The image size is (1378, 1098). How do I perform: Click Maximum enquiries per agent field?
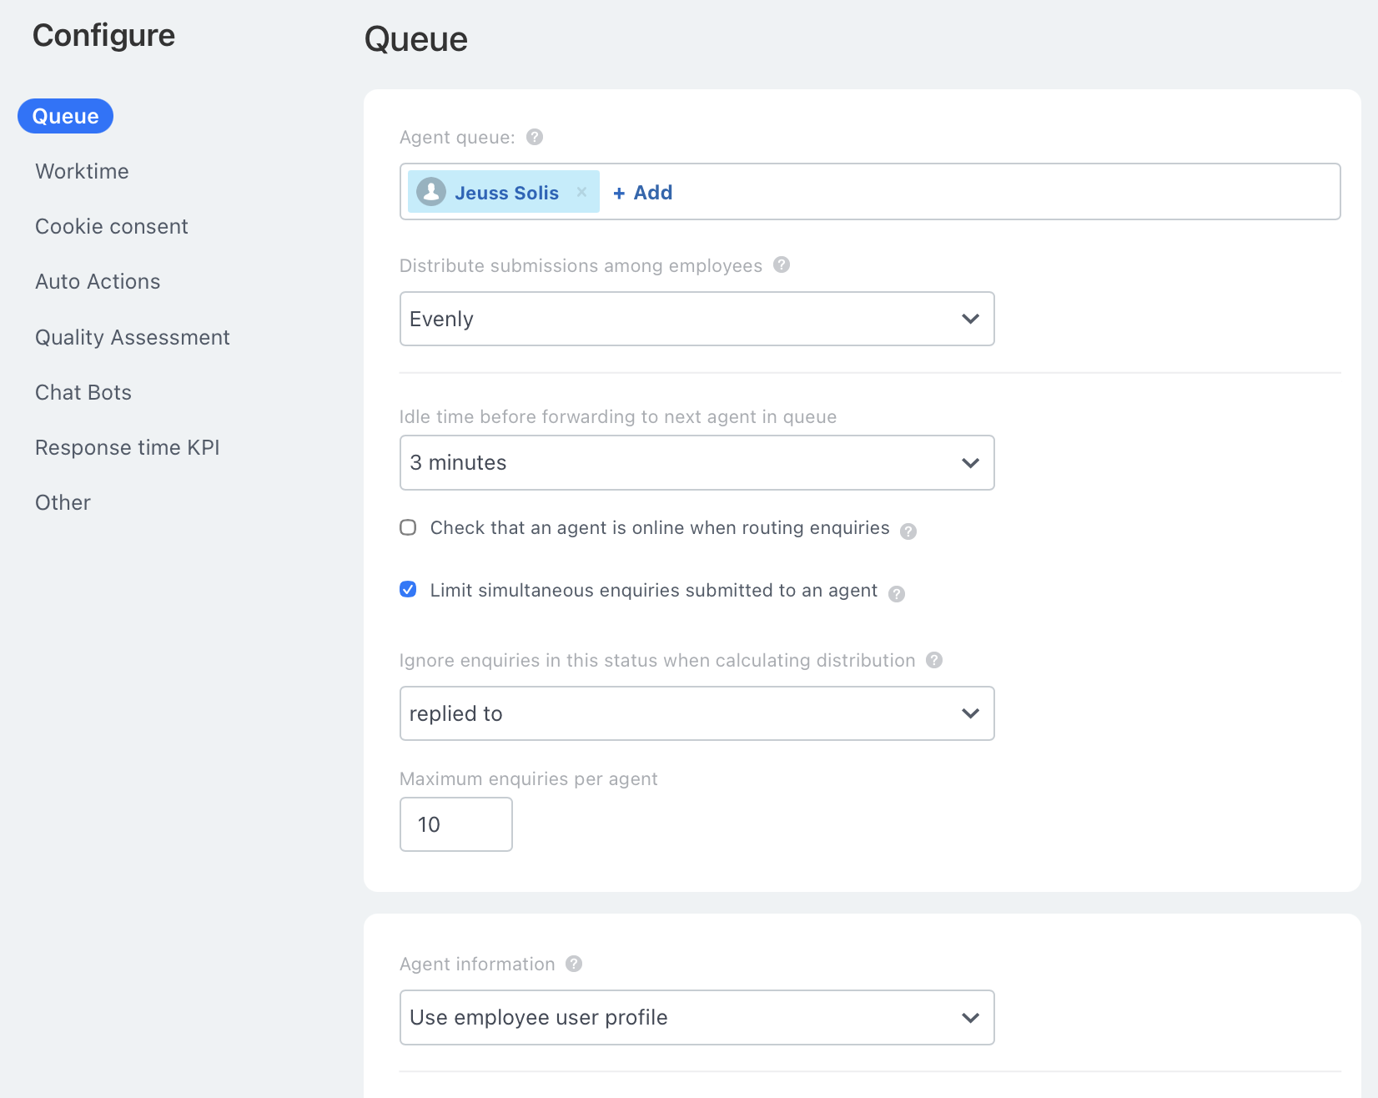[455, 824]
